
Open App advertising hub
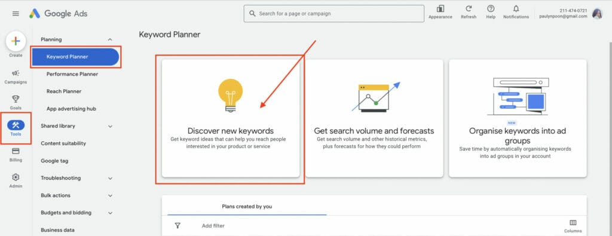point(71,109)
